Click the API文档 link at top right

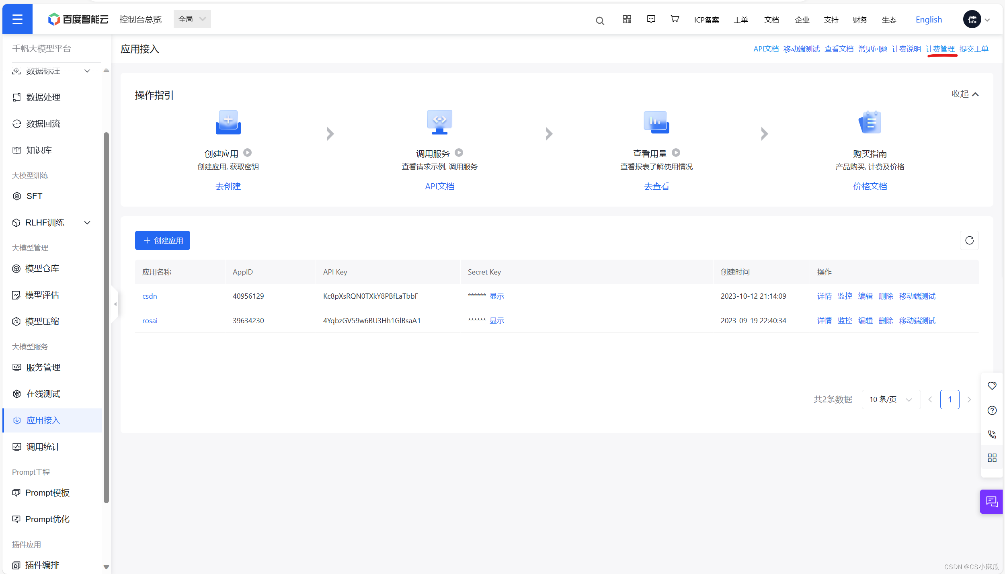coord(766,49)
